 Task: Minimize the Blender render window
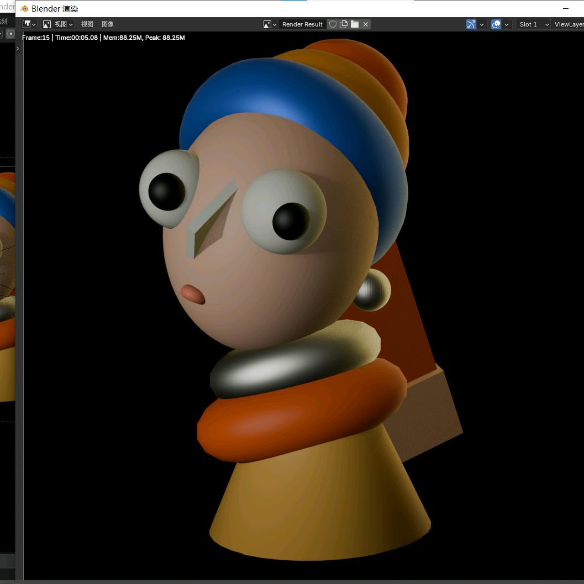click(x=565, y=9)
